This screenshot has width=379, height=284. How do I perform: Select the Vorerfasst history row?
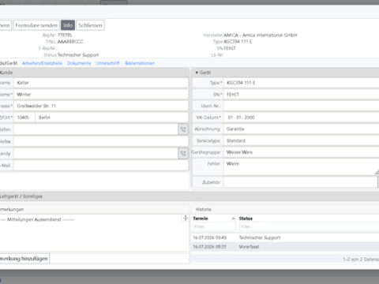tap(286, 247)
